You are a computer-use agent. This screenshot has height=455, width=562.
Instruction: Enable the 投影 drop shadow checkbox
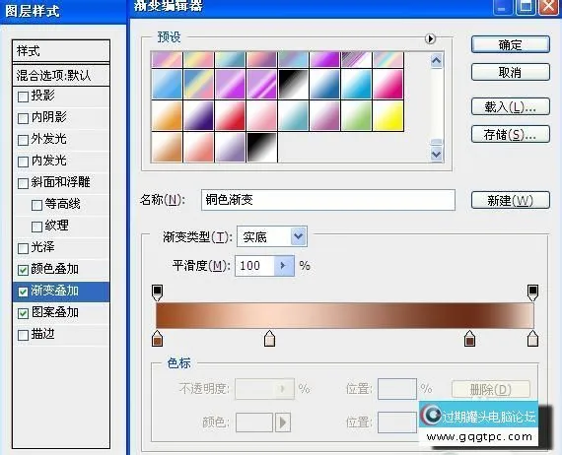(x=23, y=97)
